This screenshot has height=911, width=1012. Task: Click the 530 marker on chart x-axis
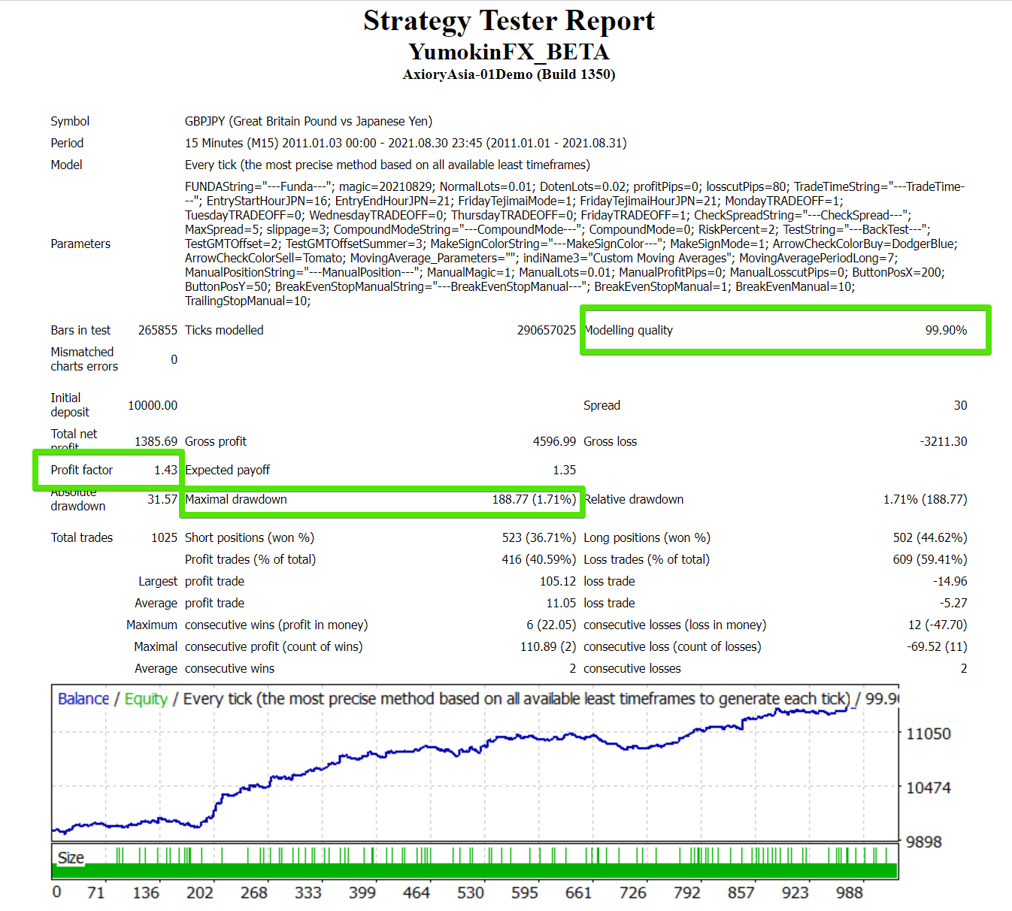[x=471, y=892]
